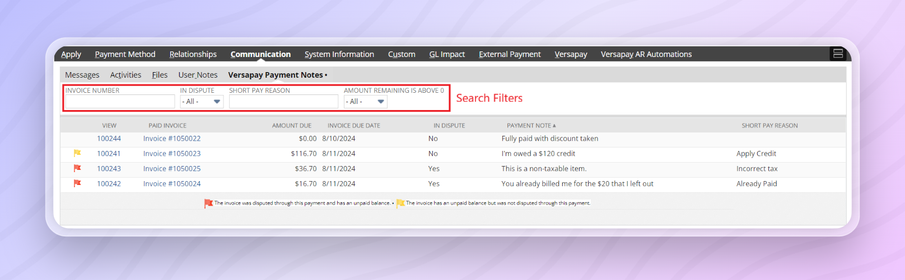Click the red flag on row 100242
The image size is (905, 280).
tap(77, 183)
